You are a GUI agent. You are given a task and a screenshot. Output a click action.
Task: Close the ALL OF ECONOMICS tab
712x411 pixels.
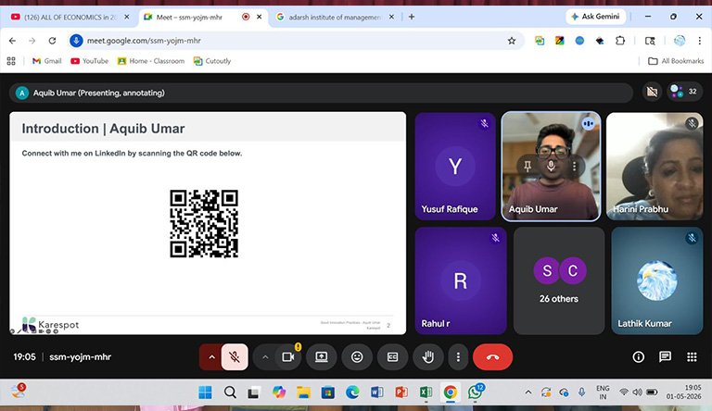[127, 17]
